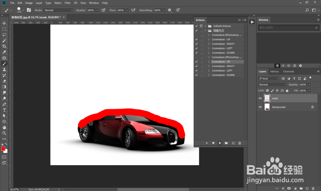The width and height of the screenshot is (321, 191).
Task: Select the Crop tool
Action: (x=4, y=46)
